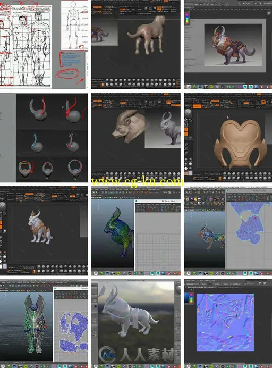Click the rainbow hue strip in the concept art panel
272x368 pixels.
[187, 18]
